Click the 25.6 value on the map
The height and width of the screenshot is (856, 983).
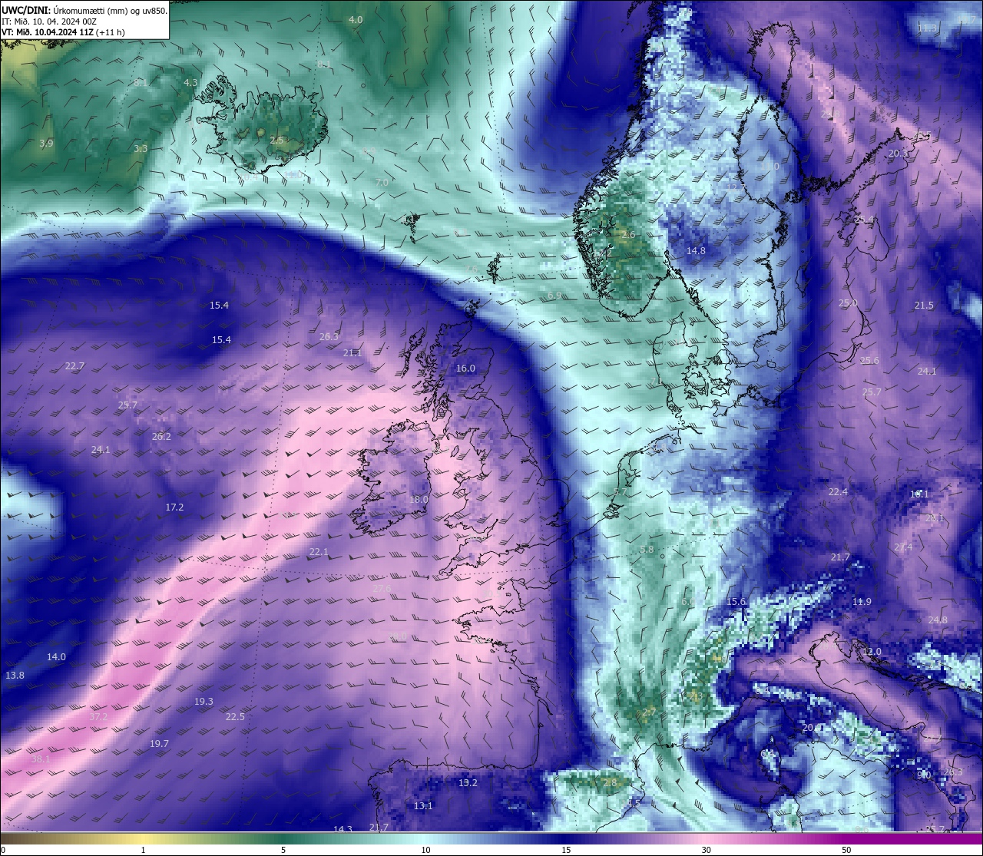pyautogui.click(x=869, y=361)
